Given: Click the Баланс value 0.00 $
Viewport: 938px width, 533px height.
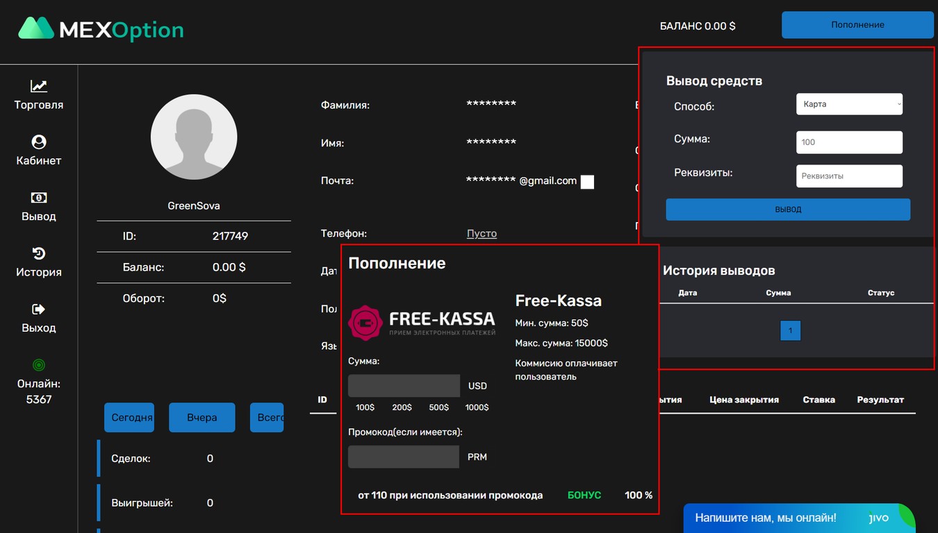Looking at the screenshot, I should pyautogui.click(x=229, y=267).
